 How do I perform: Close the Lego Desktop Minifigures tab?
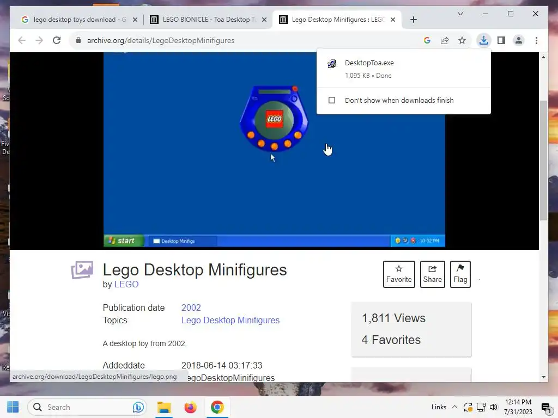coord(393,20)
